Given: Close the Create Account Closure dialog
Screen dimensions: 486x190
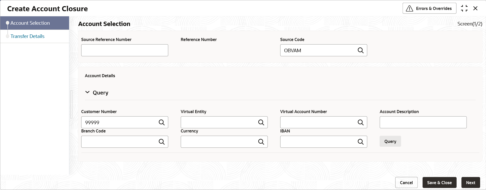Looking at the screenshot, I should (x=475, y=8).
